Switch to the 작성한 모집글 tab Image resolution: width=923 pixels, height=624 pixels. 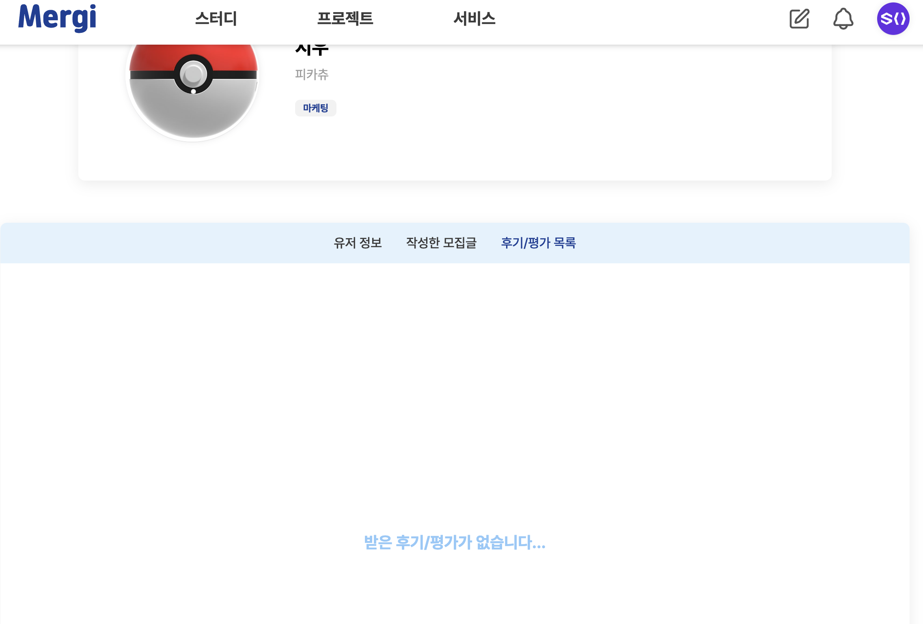441,243
